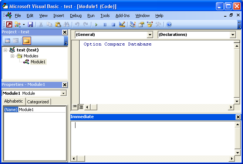This screenshot has width=243, height=164.
Task: Open the Tools menu
Action: click(105, 16)
